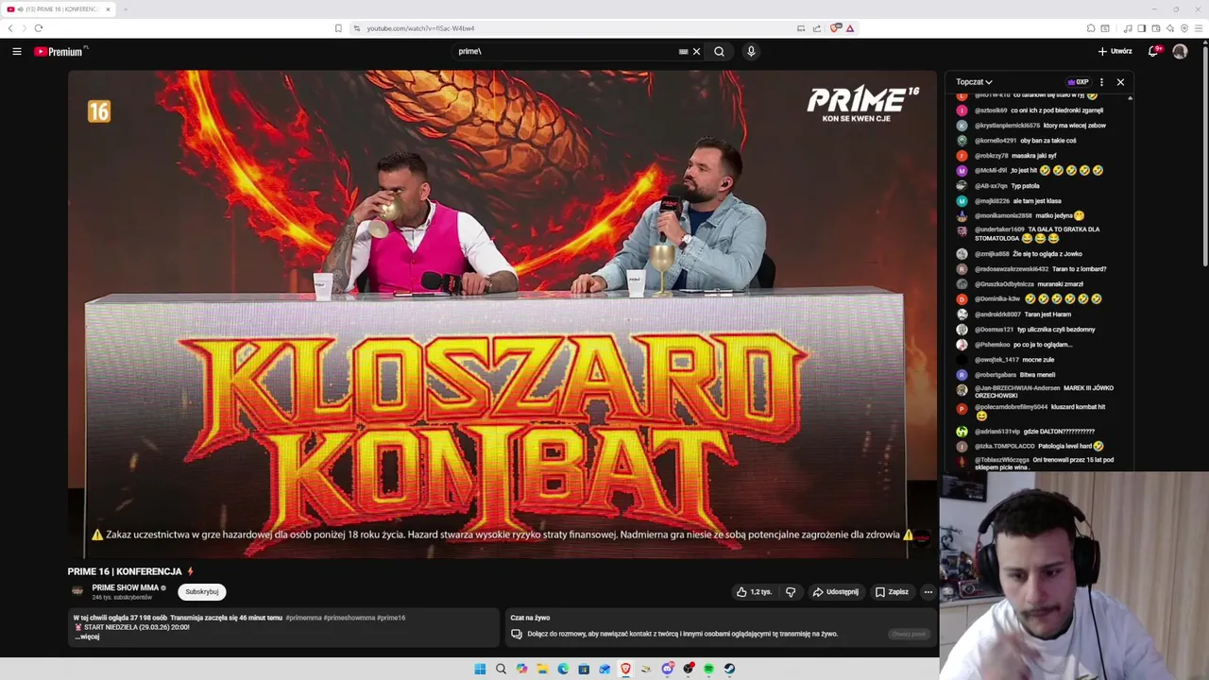Click the #primeshowmma hashtag
1209x680 pixels.
tap(349, 618)
